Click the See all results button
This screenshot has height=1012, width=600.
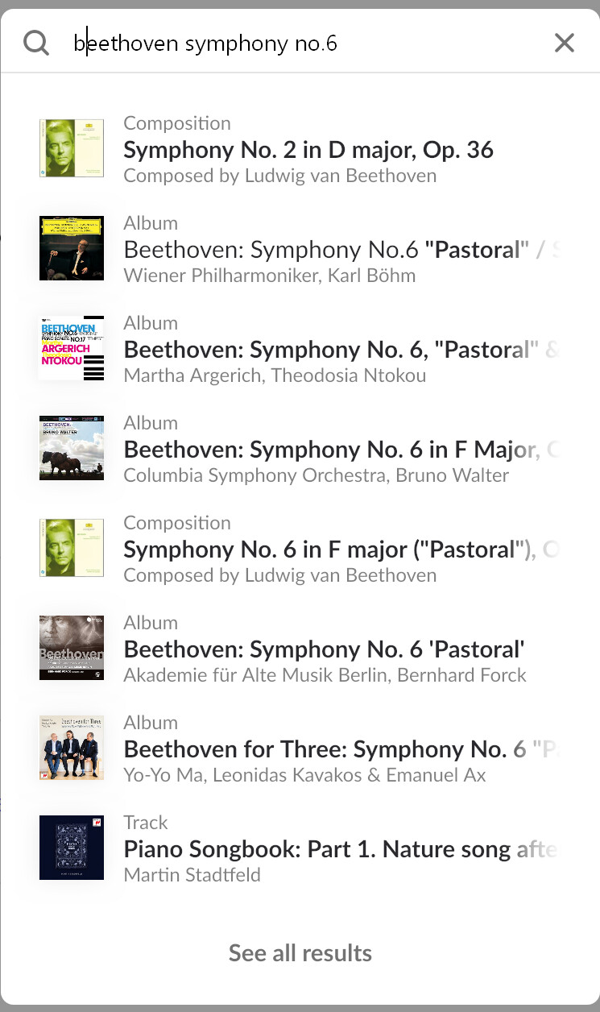(300, 953)
